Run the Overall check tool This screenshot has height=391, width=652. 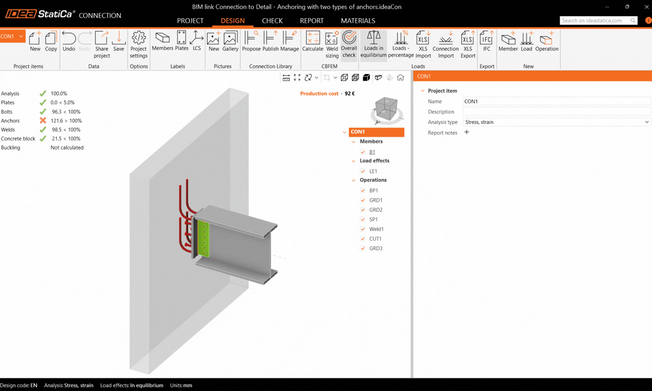pos(349,44)
